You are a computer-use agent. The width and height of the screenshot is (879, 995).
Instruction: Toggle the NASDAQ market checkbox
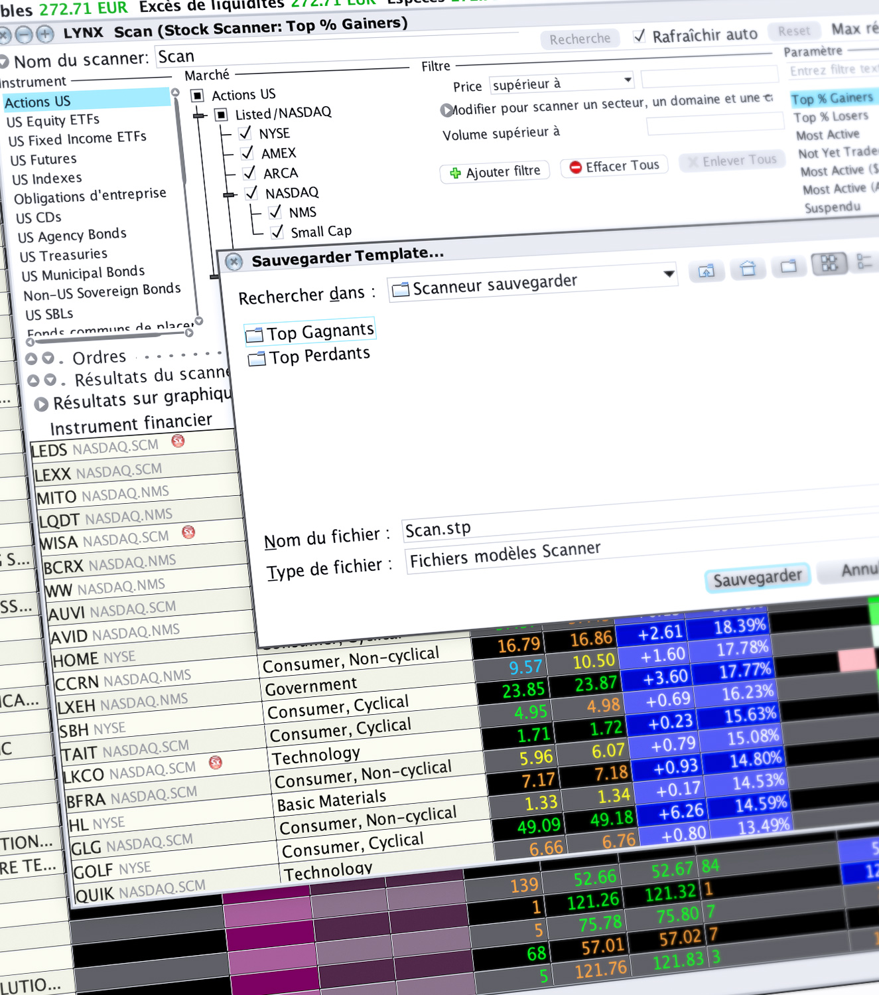click(x=251, y=193)
